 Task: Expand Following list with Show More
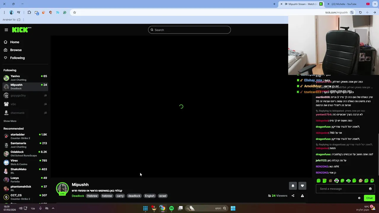tap(10, 121)
